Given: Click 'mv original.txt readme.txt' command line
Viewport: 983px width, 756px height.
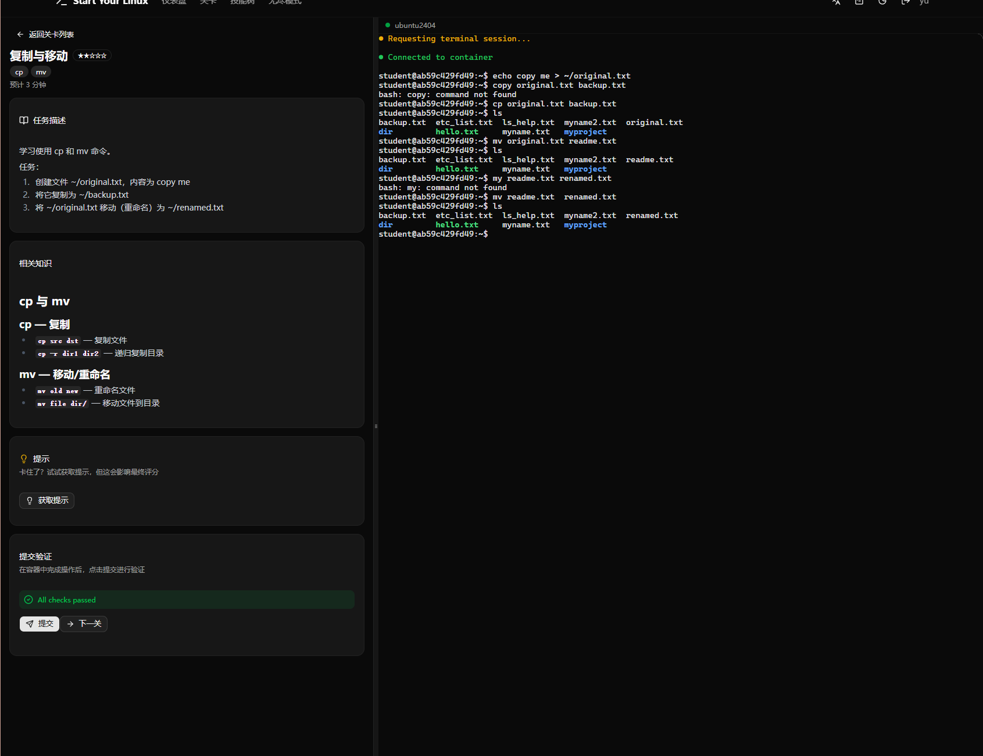Looking at the screenshot, I should pos(555,141).
